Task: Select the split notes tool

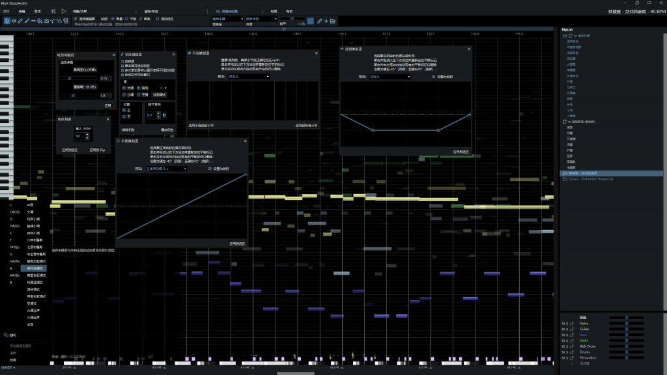Action: tap(33, 20)
